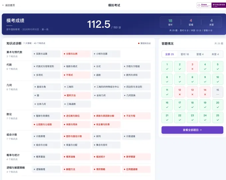Open question 23 cell
Image resolution: width=226 pixels, height=180 pixels.
tap(192, 117)
